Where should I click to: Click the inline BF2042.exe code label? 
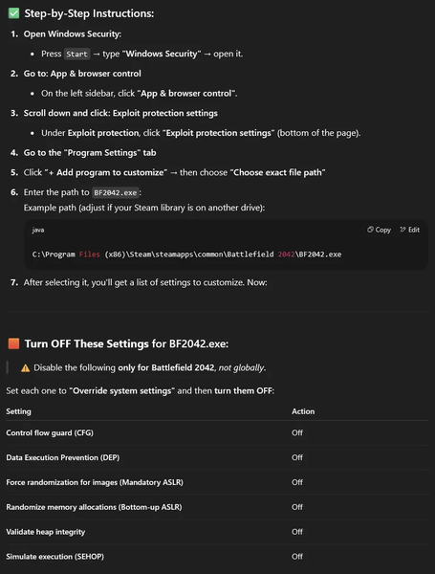coord(116,192)
